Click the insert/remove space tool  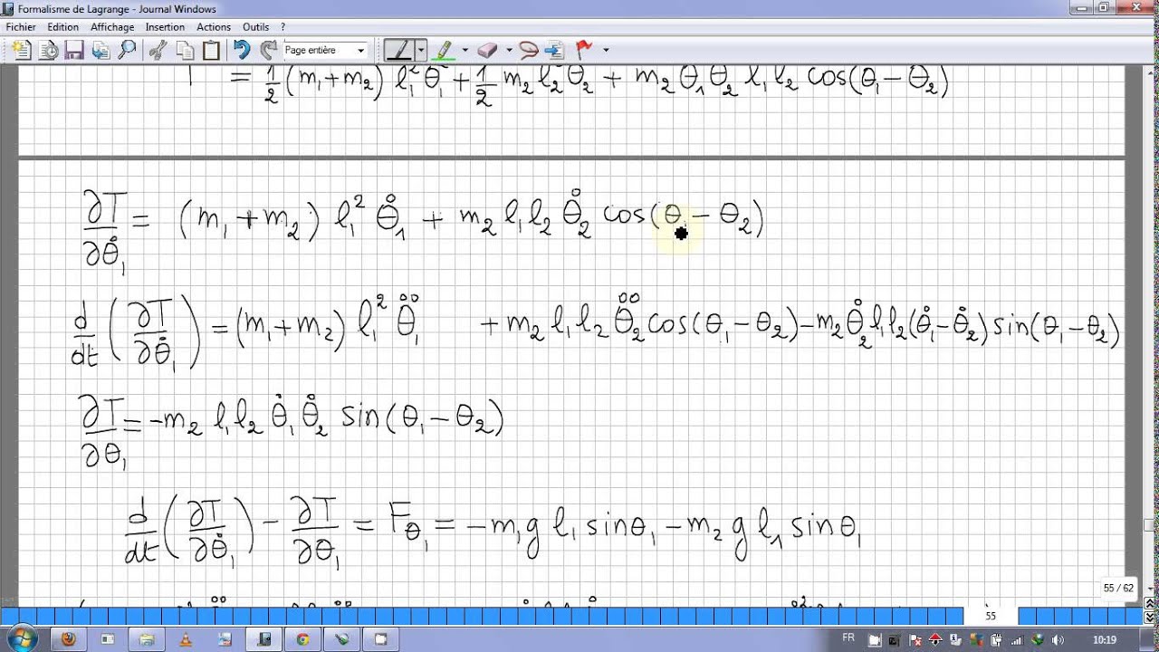point(554,50)
